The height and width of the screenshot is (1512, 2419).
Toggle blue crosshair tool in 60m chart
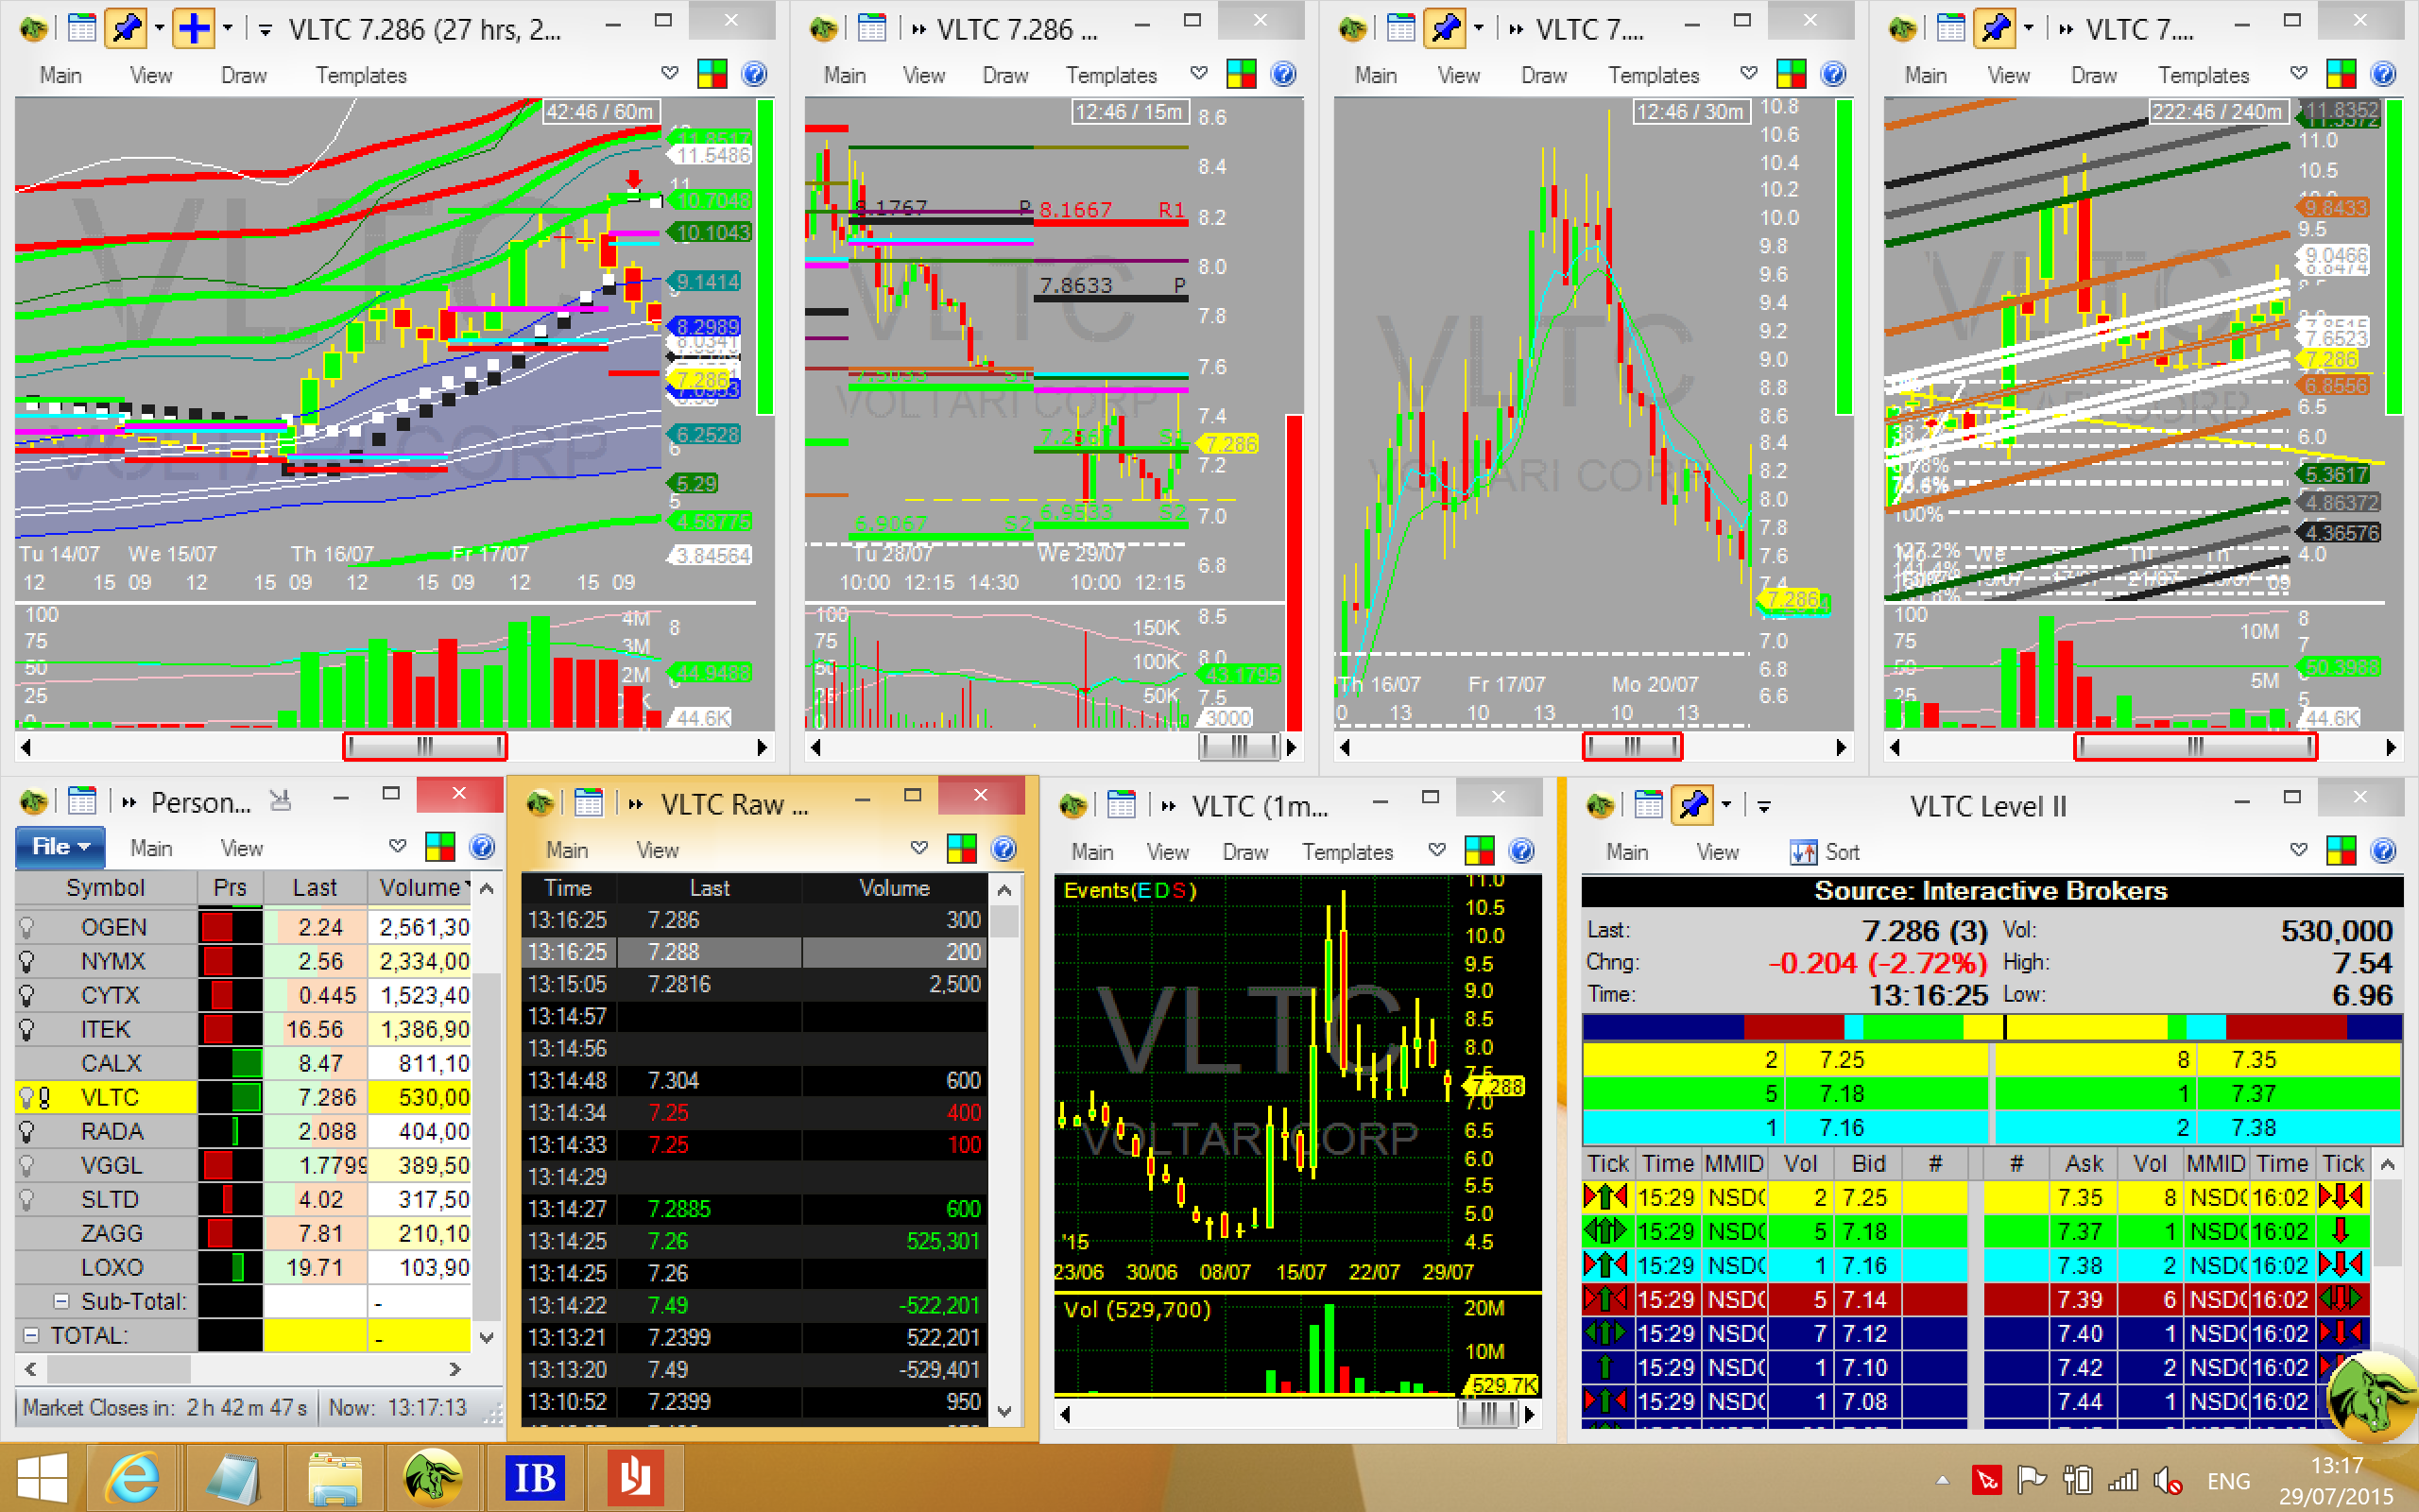pos(193,28)
